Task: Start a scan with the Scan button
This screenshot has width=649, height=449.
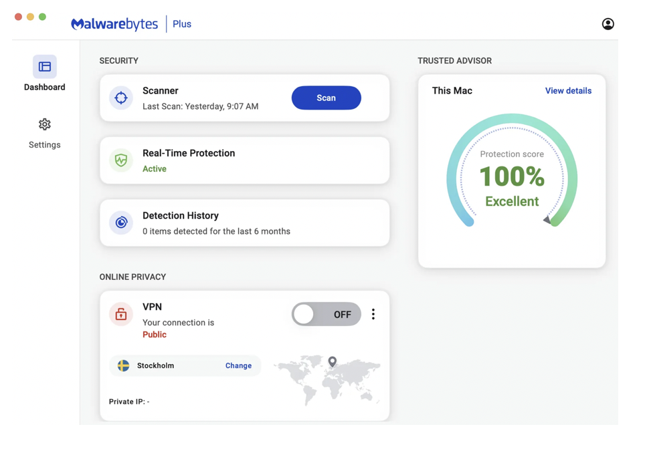Action: (x=326, y=98)
